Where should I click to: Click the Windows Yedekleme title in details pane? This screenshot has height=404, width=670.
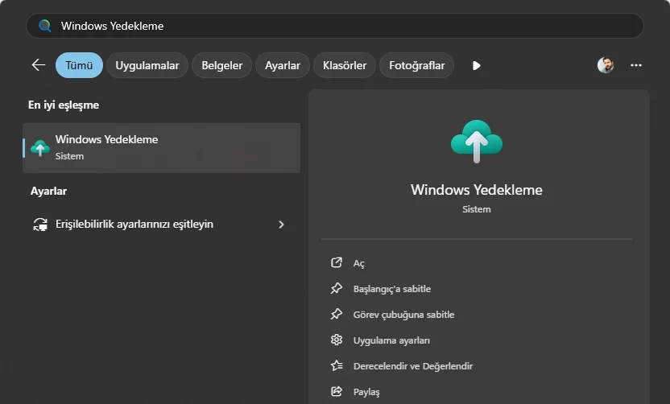477,190
